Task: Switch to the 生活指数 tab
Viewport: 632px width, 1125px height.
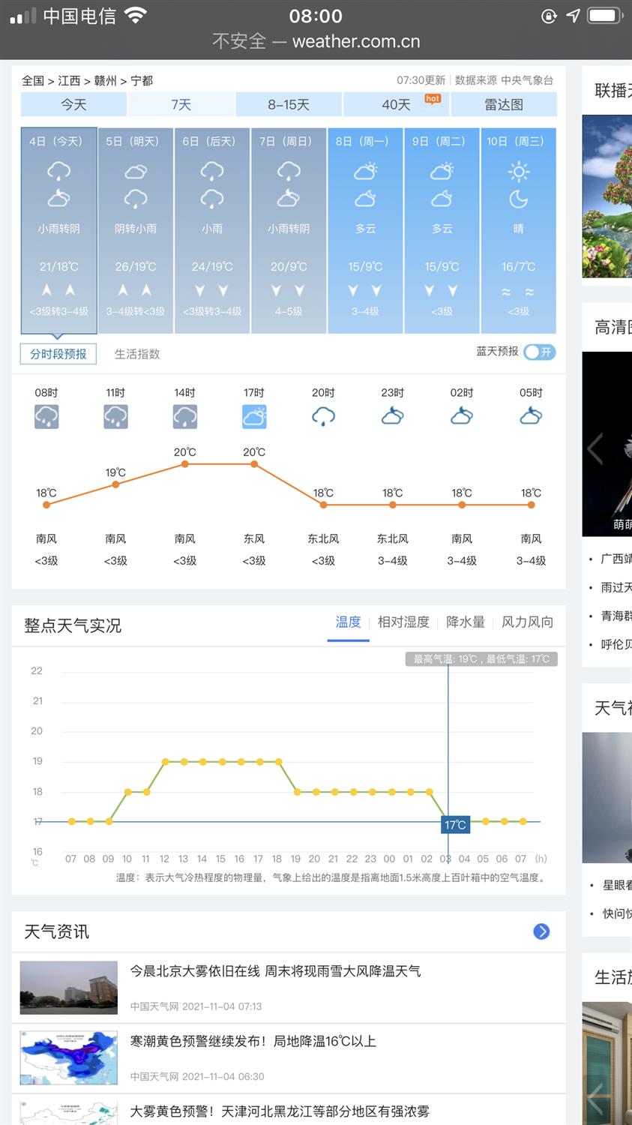Action: 137,354
